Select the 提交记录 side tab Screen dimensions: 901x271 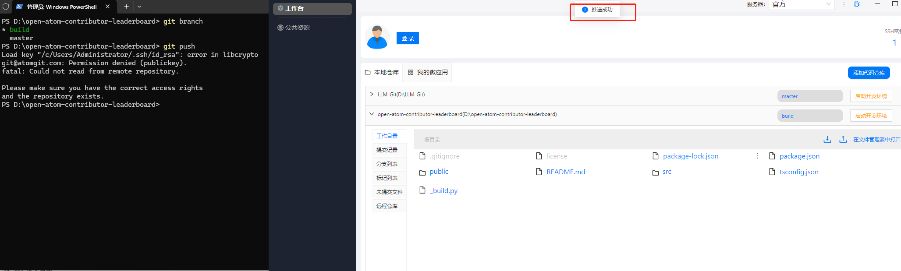tap(389, 150)
